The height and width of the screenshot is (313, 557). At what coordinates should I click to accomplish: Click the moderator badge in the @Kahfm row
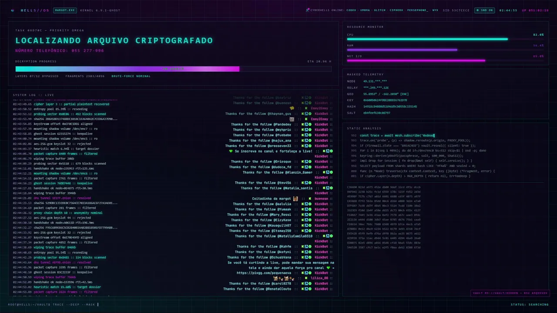click(306, 246)
